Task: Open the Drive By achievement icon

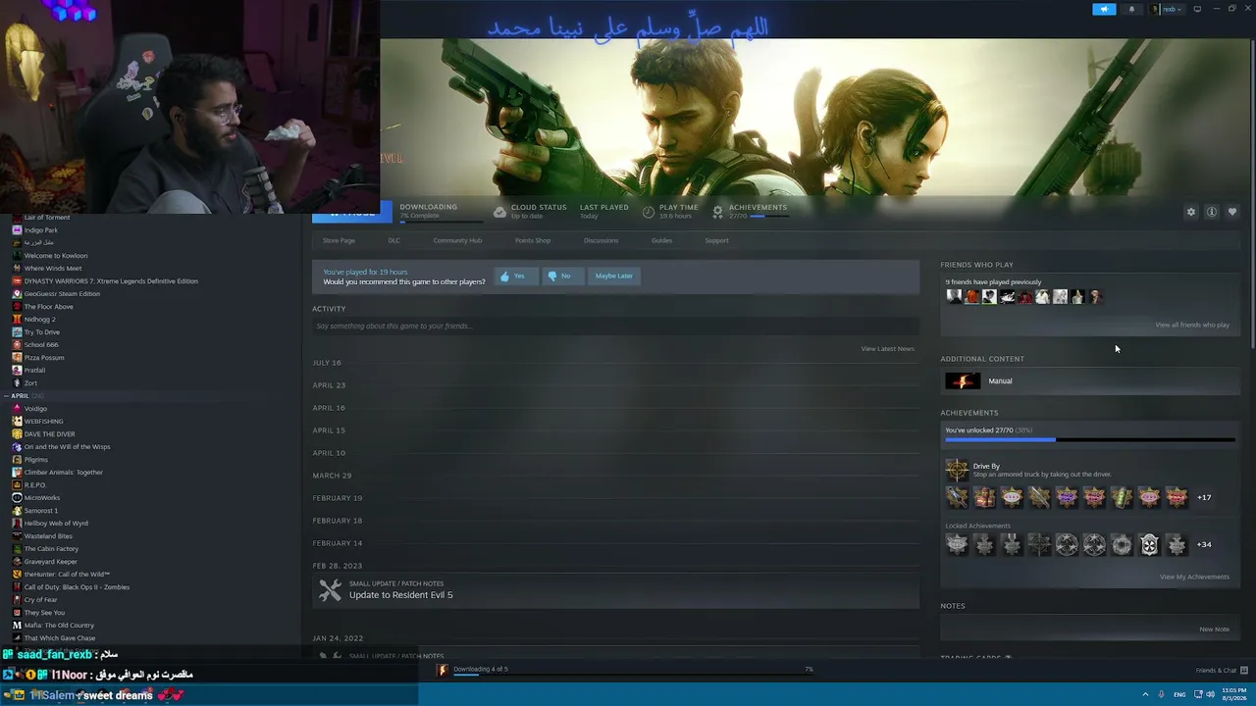Action: 956,470
